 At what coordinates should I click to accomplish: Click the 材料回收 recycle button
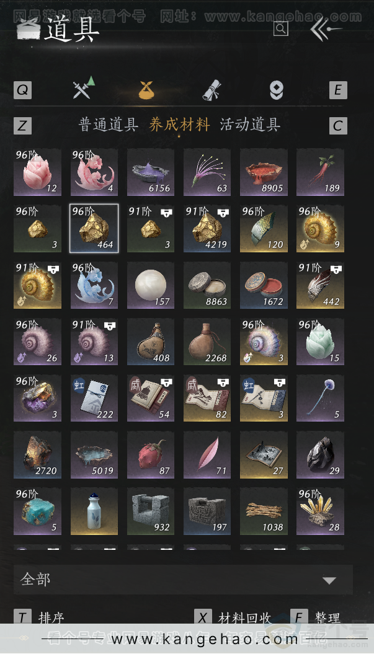pyautogui.click(x=233, y=617)
